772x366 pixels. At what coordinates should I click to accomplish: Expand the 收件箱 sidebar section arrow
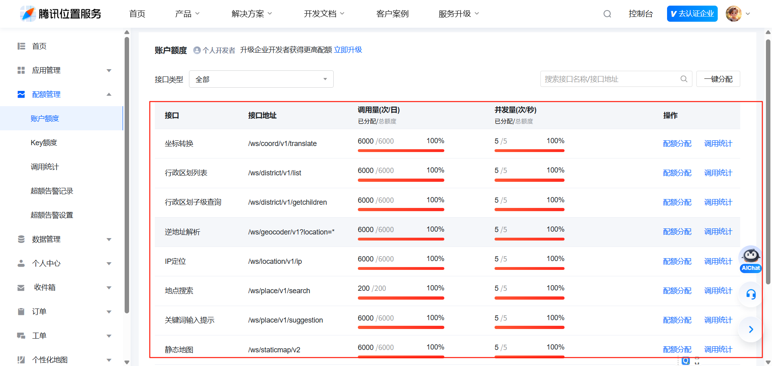click(109, 288)
